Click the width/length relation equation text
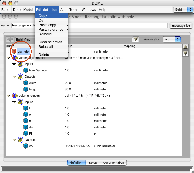Viewport: 194px width, 173px height. pos(93,58)
